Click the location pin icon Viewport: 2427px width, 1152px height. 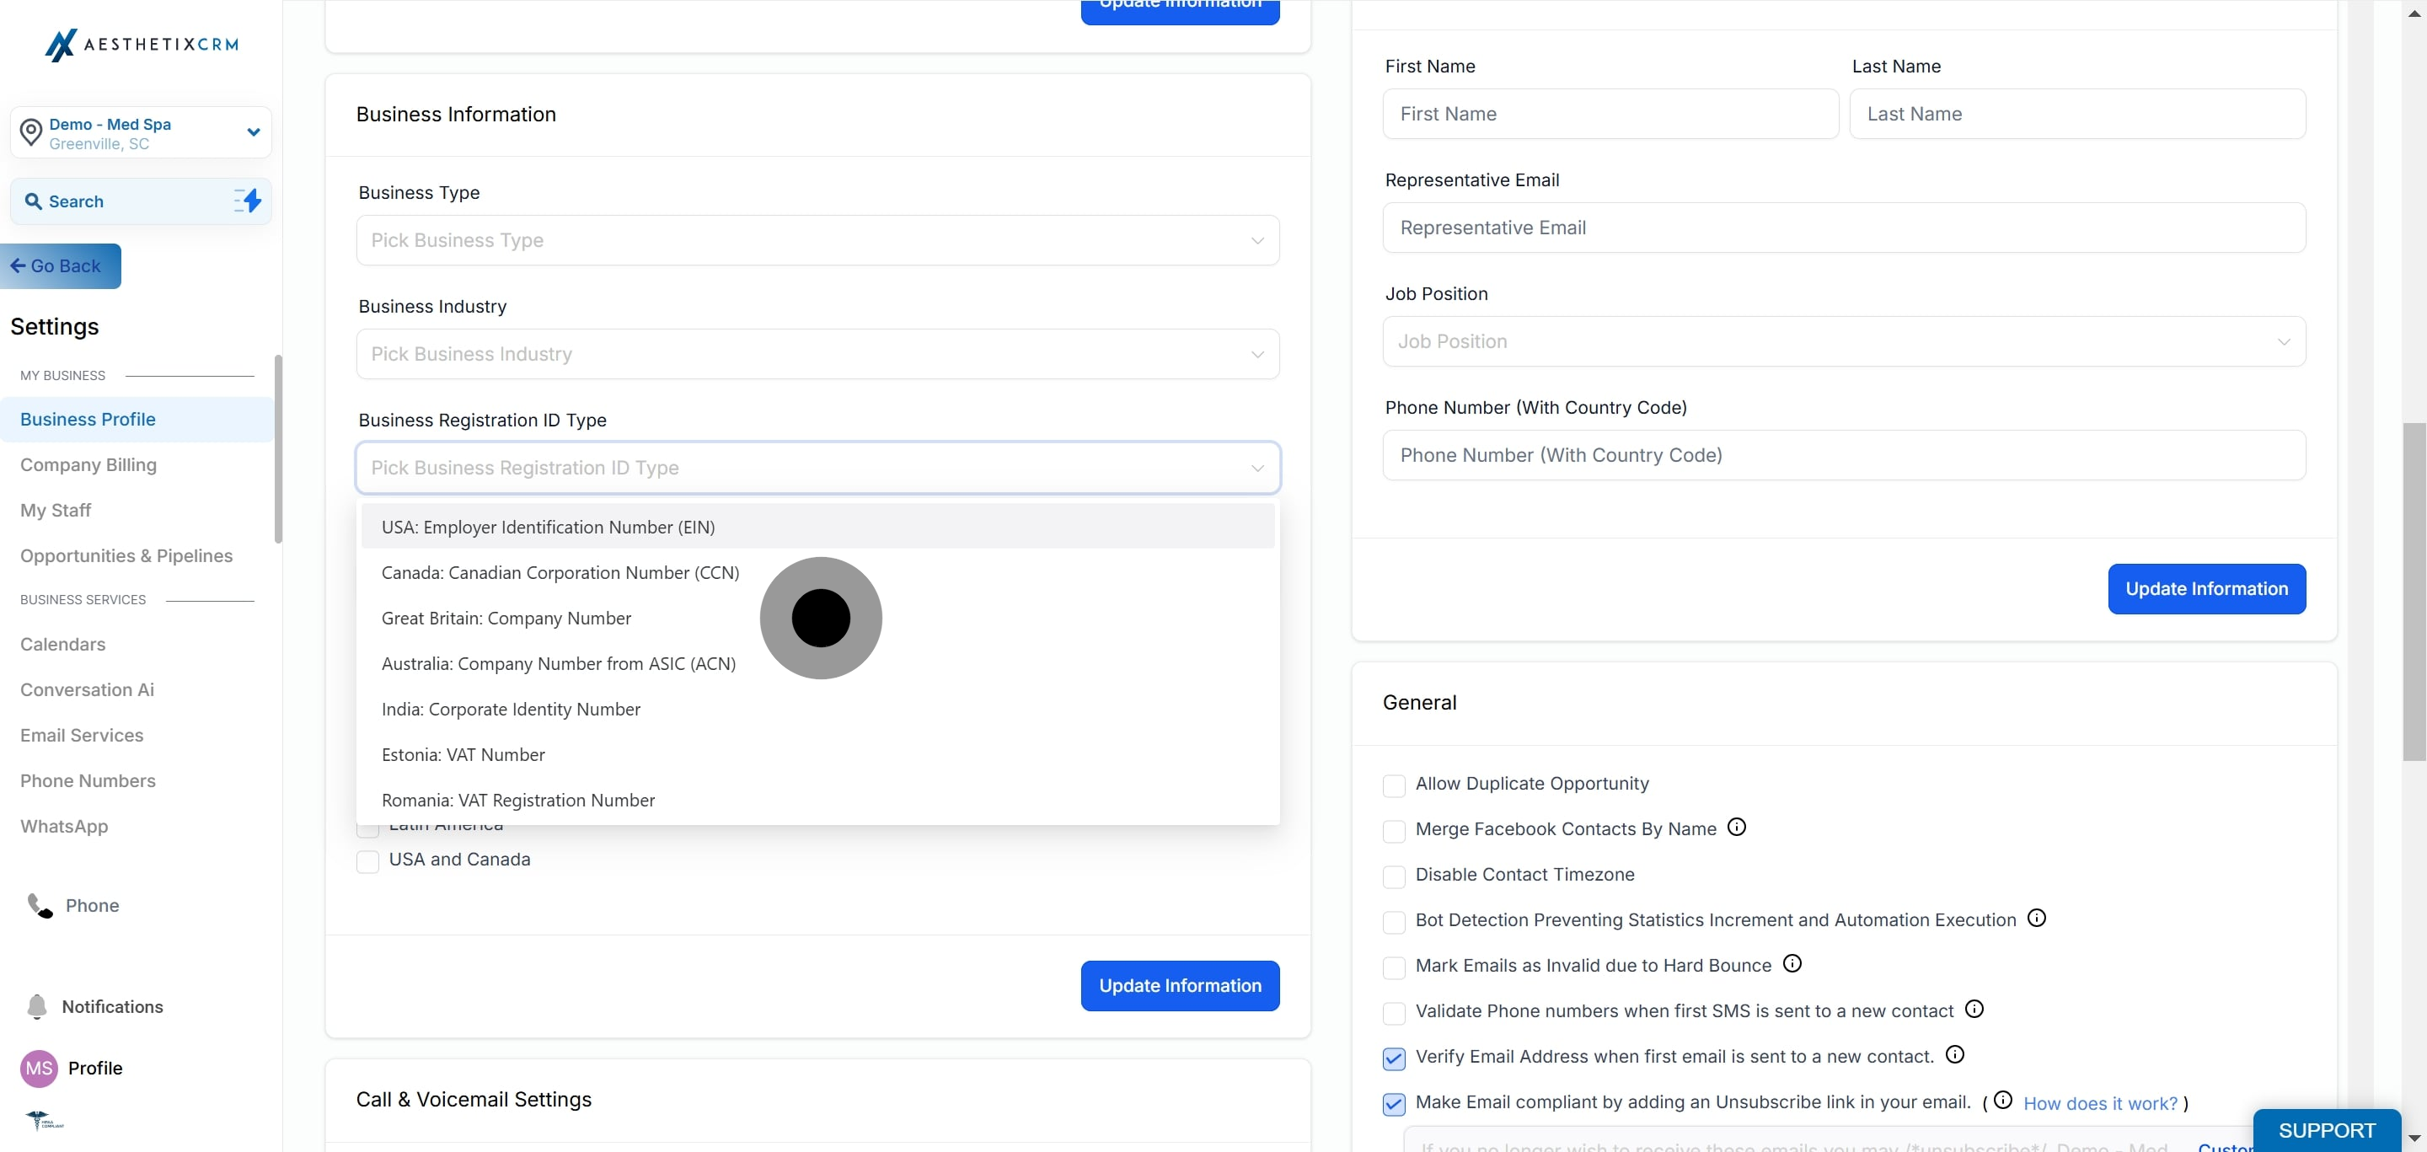click(x=31, y=131)
